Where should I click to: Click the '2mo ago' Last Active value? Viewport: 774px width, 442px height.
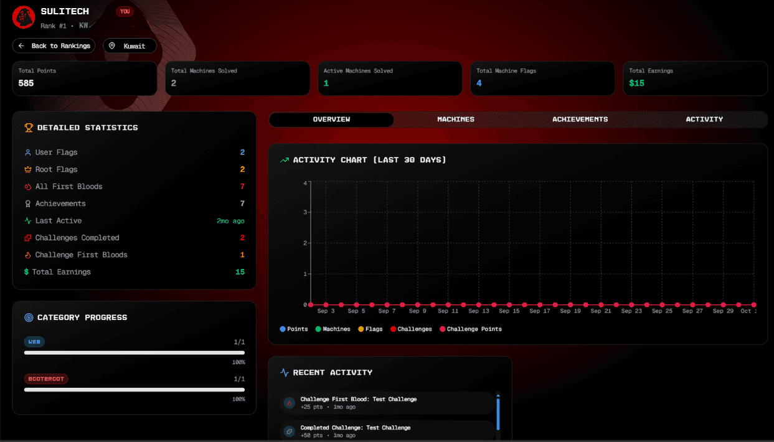click(x=230, y=221)
